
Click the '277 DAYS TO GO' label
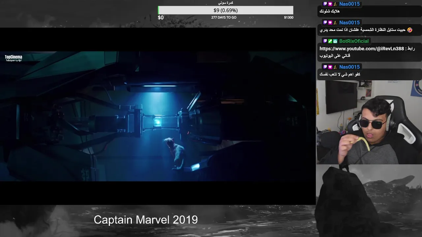(x=224, y=17)
